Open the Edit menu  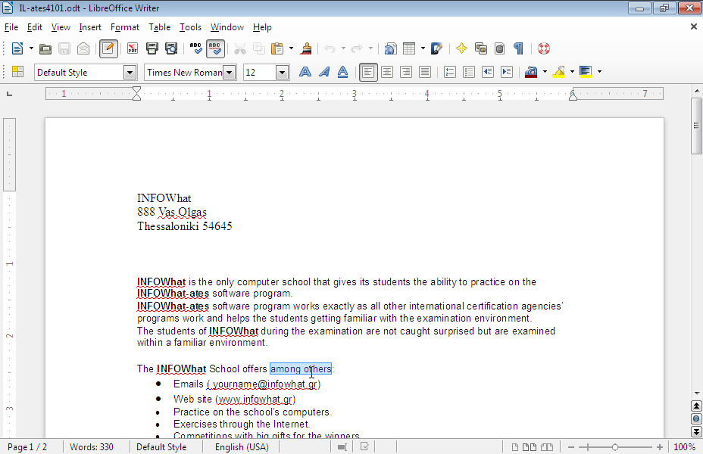35,27
